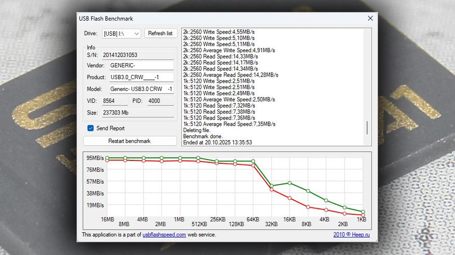Select the Vendor text field

pos(141,66)
